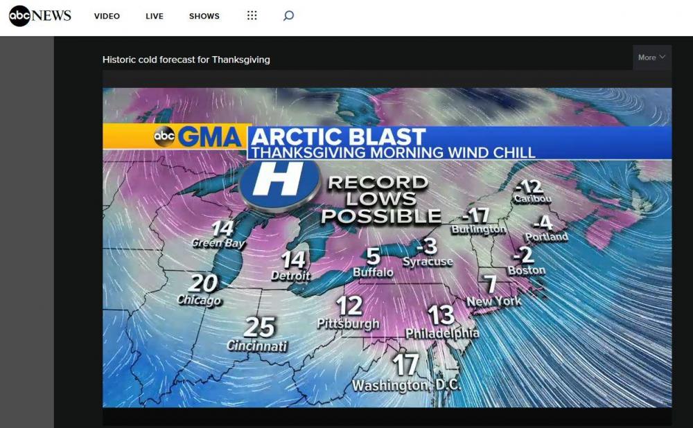Click the search icon next to SHOWS
The width and height of the screenshot is (693, 428).
pyautogui.click(x=288, y=15)
